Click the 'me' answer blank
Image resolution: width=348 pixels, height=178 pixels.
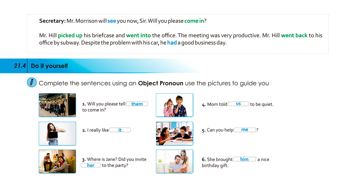245,129
